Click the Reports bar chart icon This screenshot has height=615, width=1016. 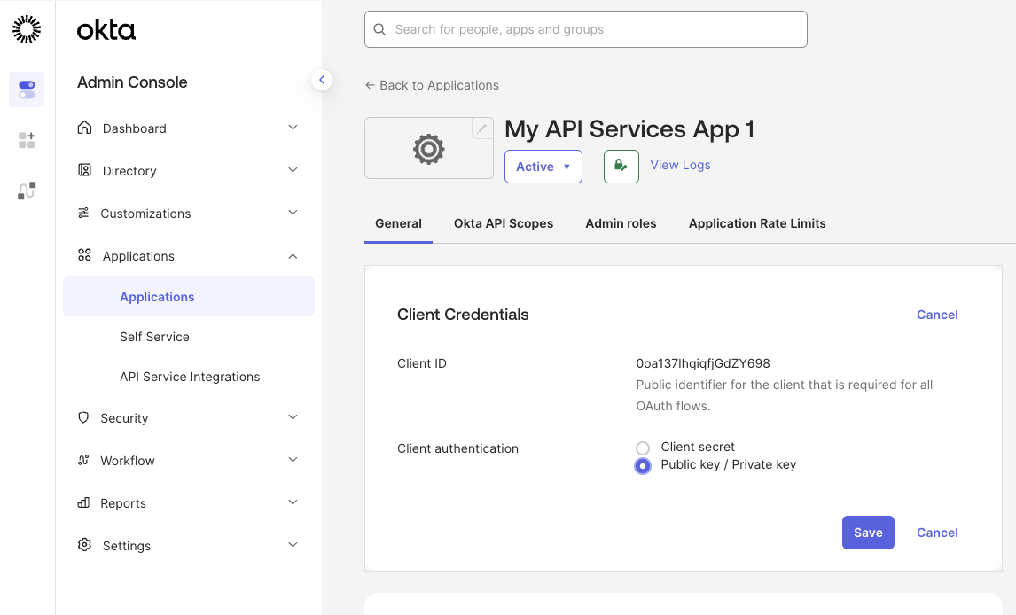[83, 503]
